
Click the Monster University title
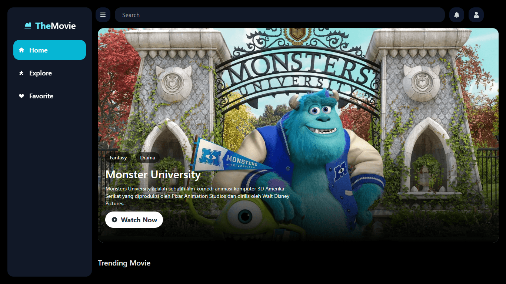[x=153, y=175]
